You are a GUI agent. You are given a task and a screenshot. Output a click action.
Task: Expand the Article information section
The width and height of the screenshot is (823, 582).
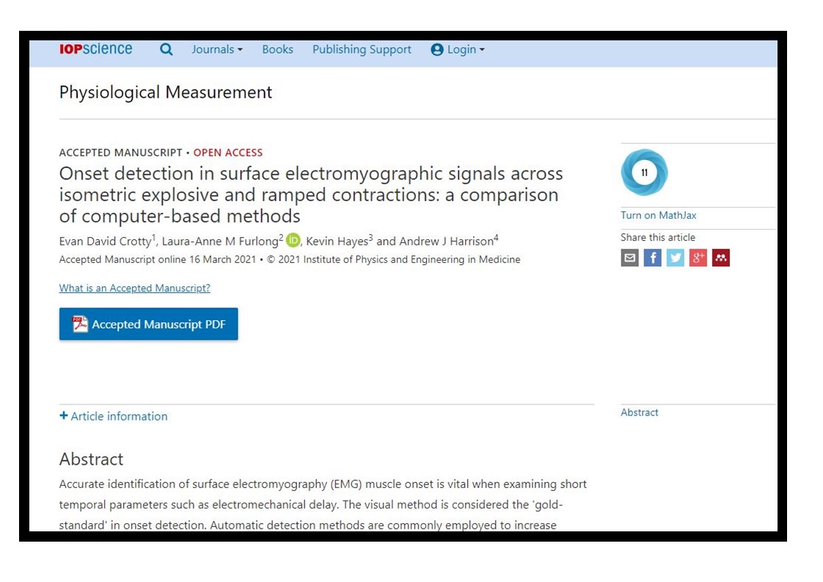[114, 416]
